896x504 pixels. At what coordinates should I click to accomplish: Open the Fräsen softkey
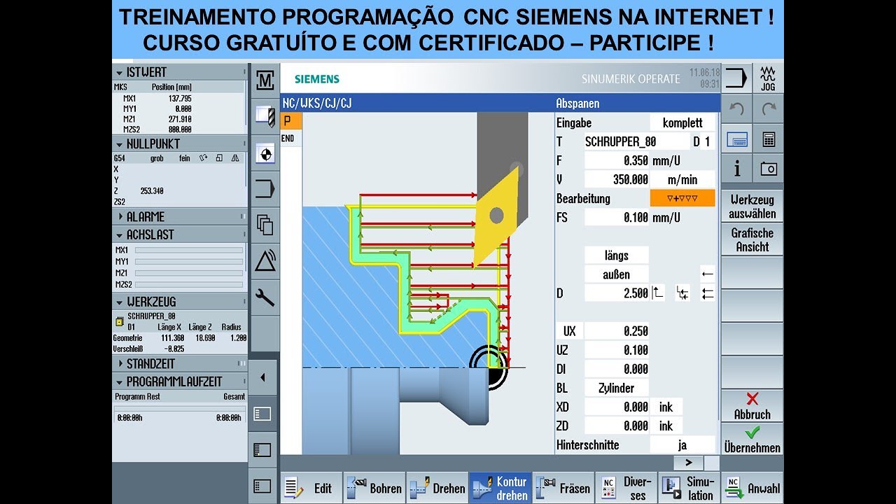[563, 488]
